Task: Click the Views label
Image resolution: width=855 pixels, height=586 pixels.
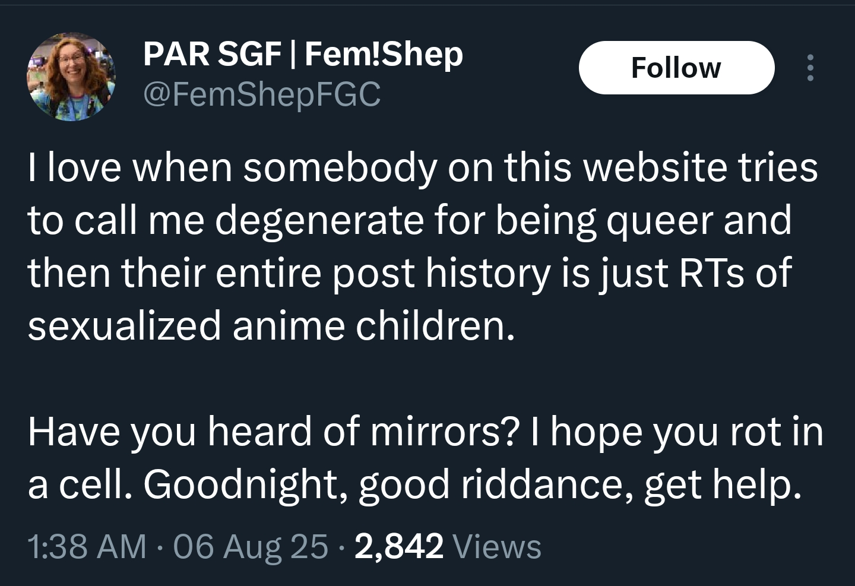Action: 496,546
